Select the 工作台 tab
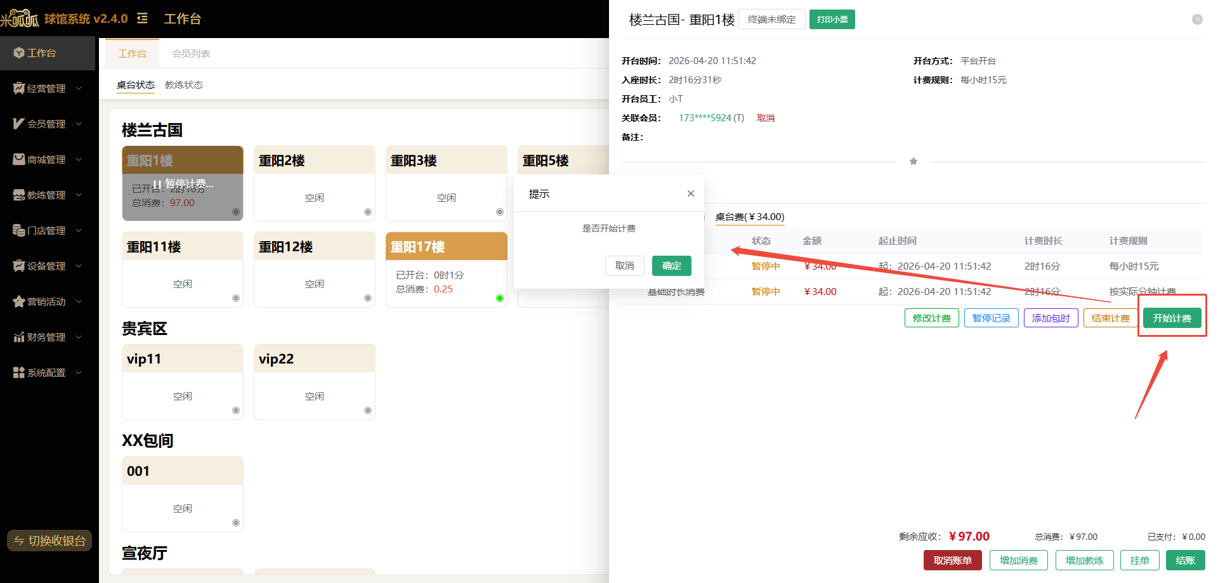 pos(132,53)
